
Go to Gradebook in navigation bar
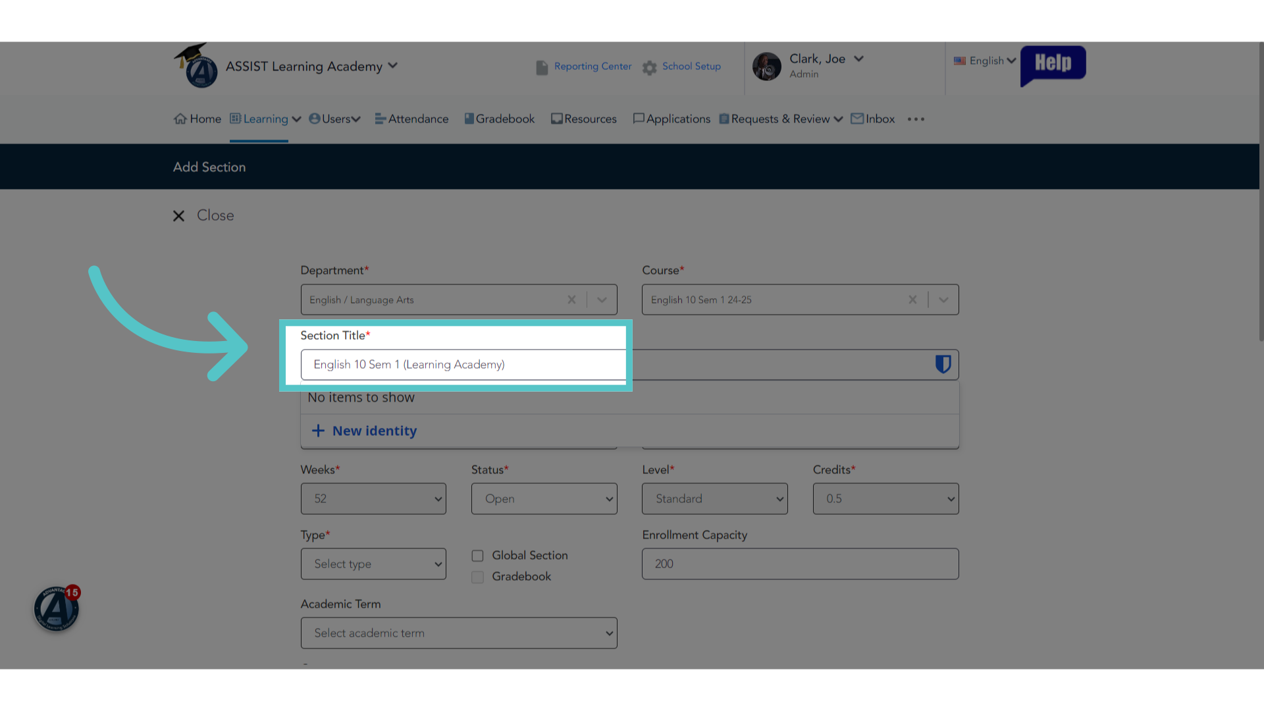500,119
